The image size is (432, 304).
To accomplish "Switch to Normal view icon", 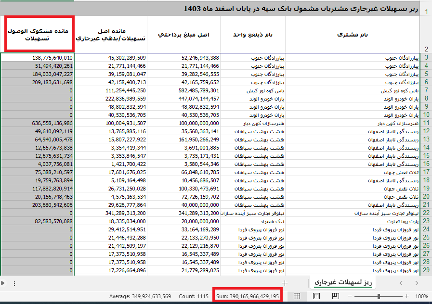I will coord(297,296).
